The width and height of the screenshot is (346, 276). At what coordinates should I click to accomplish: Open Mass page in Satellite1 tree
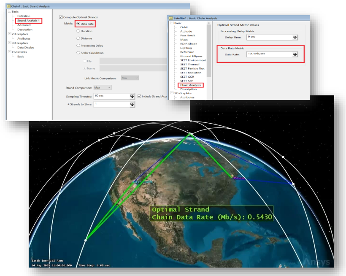point(184,40)
